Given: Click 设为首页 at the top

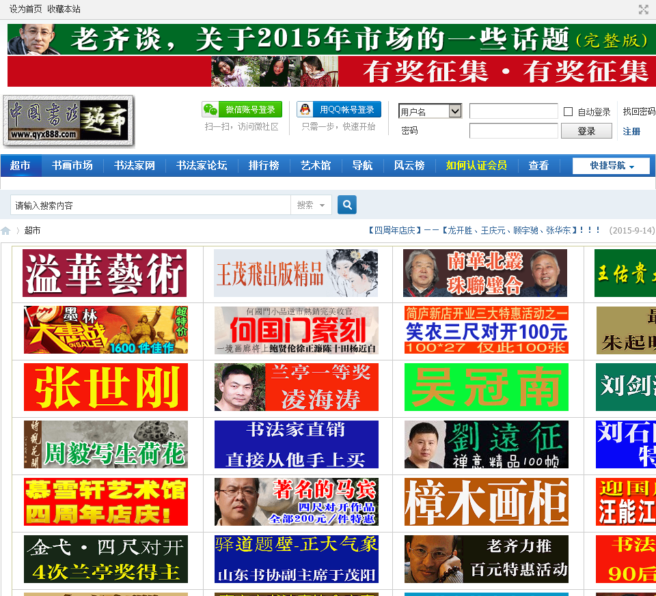Looking at the screenshot, I should (25, 9).
